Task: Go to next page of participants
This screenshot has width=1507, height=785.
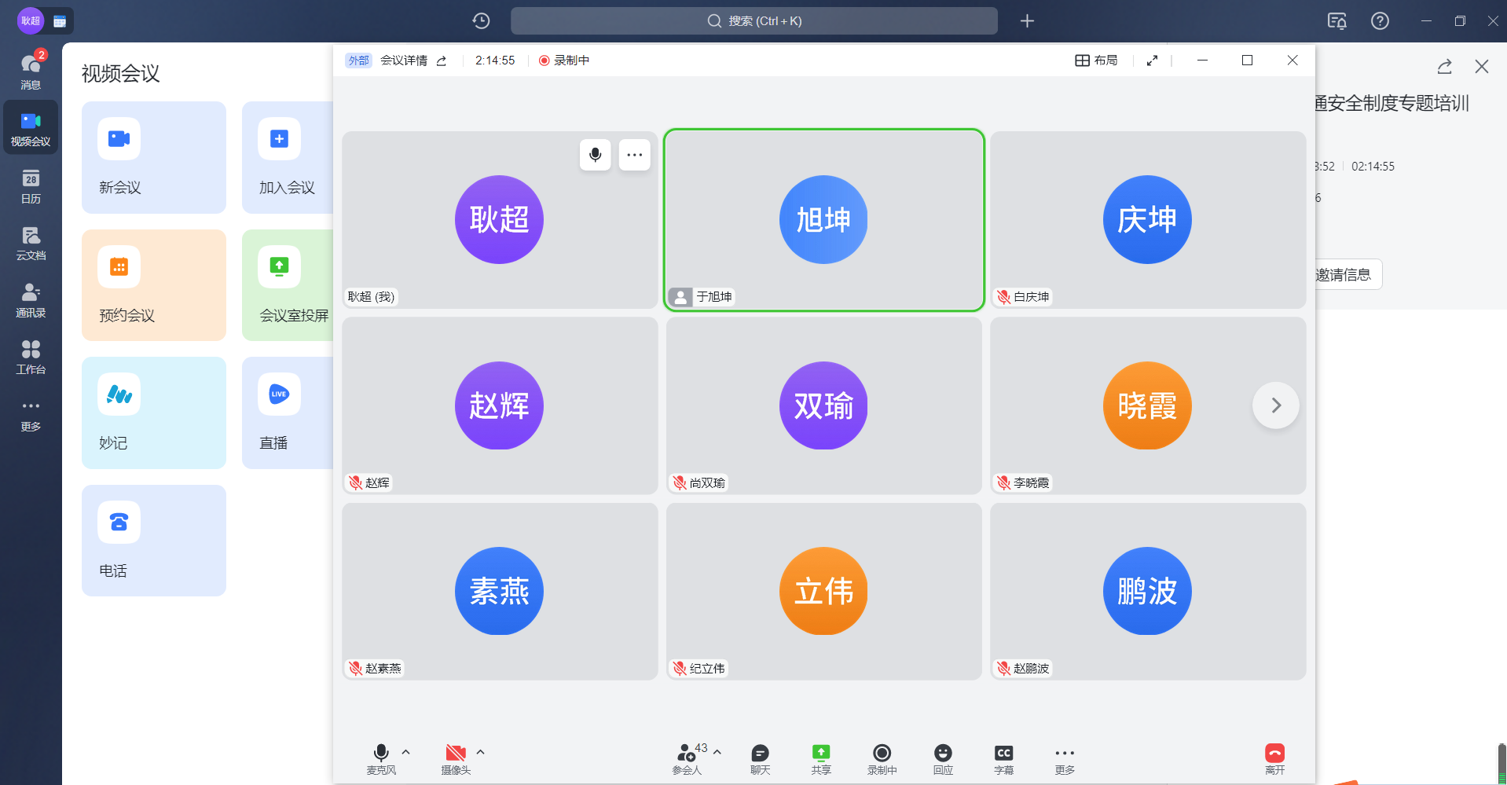Action: pyautogui.click(x=1275, y=405)
